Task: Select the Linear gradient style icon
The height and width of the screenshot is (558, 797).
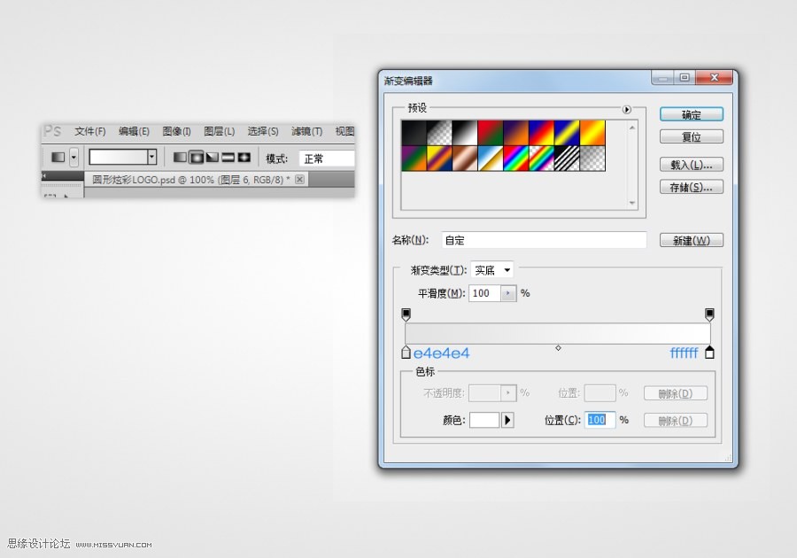Action: coord(178,157)
